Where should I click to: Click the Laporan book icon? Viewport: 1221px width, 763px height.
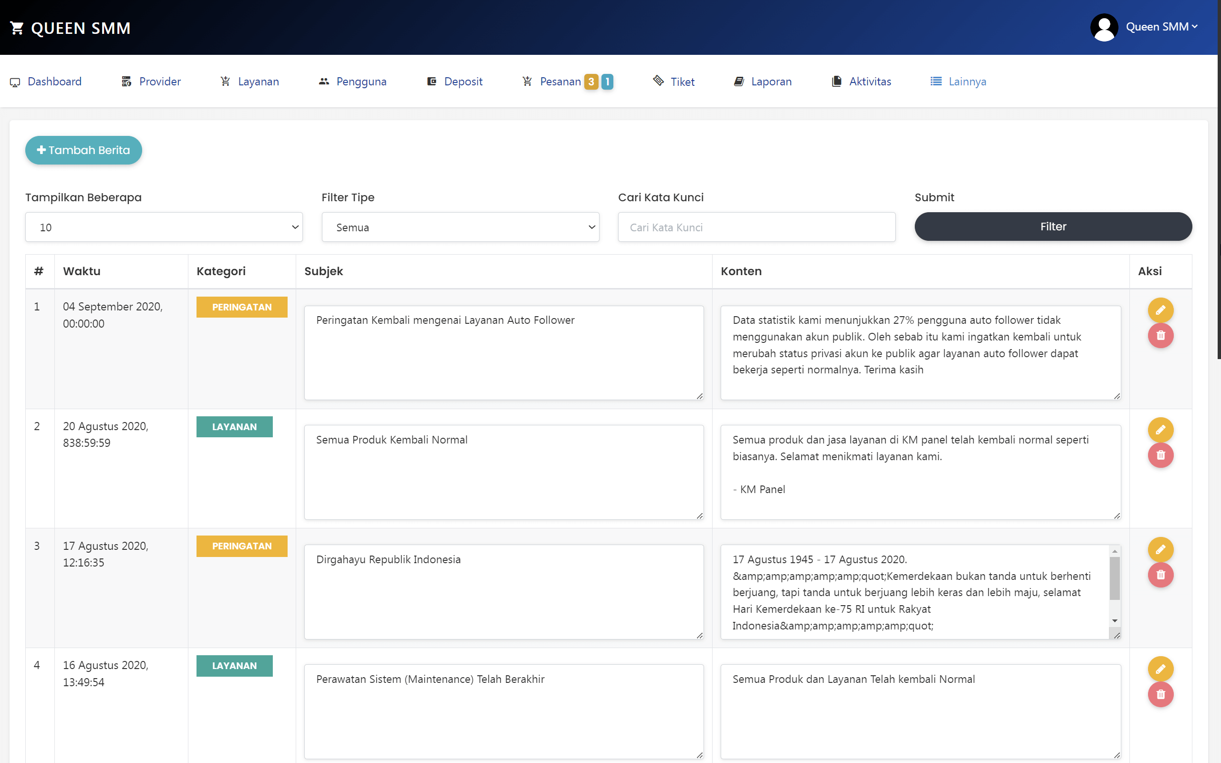(x=739, y=81)
